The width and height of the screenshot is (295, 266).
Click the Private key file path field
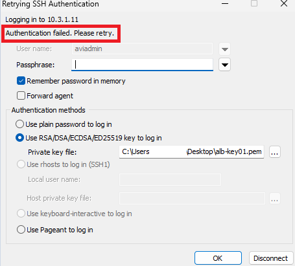[191, 152]
